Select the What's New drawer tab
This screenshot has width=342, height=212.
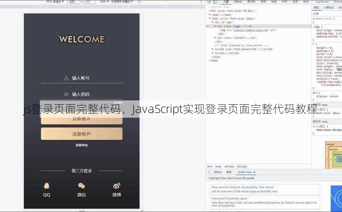245,172
